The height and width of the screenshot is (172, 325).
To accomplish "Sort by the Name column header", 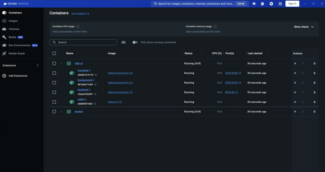I will (x=70, y=54).
